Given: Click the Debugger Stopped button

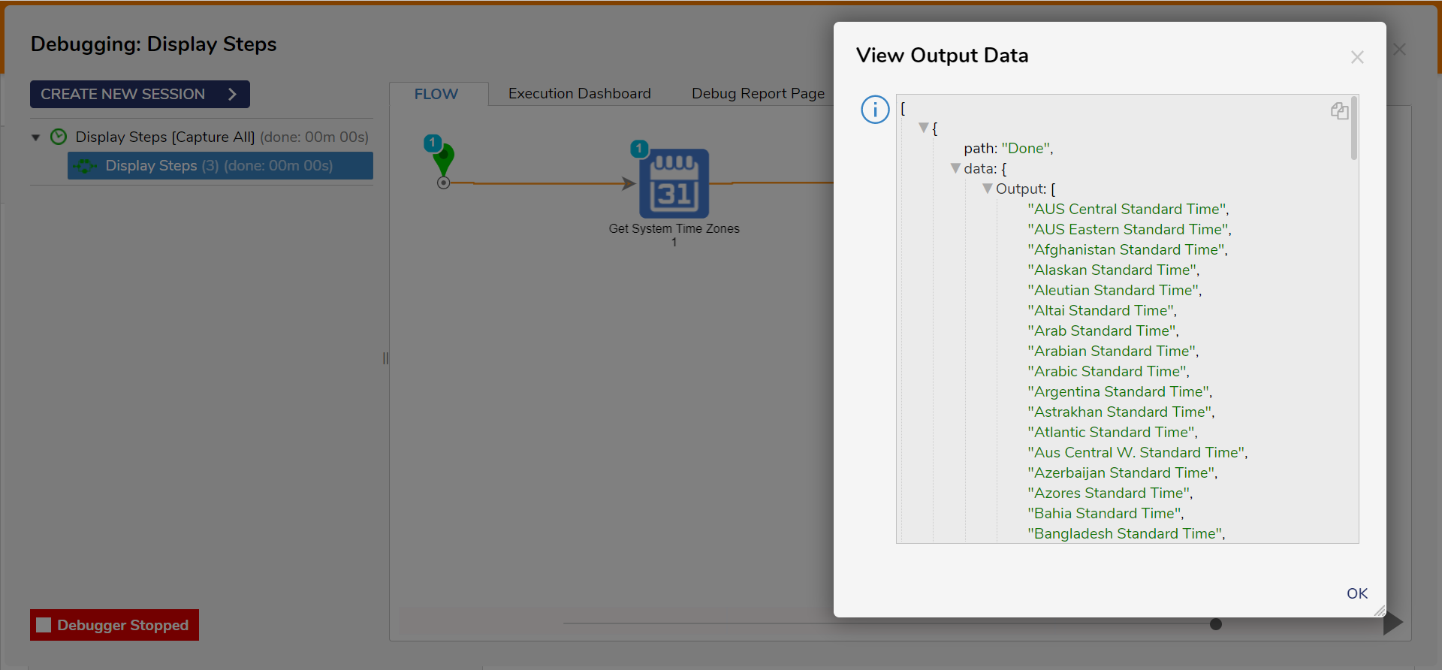Looking at the screenshot, I should [114, 625].
